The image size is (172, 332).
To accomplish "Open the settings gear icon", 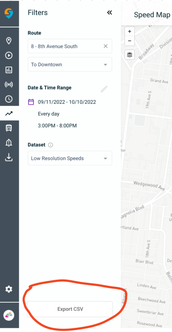I will click(9, 289).
